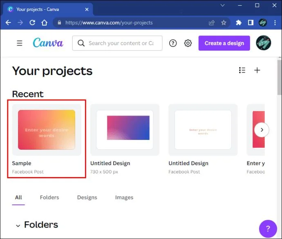The image size is (282, 239).
Task: Click the site lock icon
Action: pyautogui.click(x=59, y=22)
